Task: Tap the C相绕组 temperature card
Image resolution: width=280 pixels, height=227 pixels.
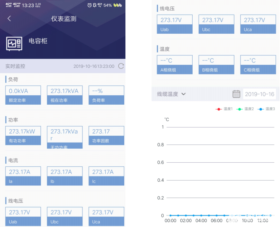Action: (258, 65)
